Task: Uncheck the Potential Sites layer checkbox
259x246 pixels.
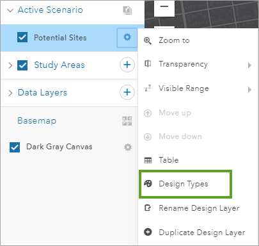Action: pos(22,37)
